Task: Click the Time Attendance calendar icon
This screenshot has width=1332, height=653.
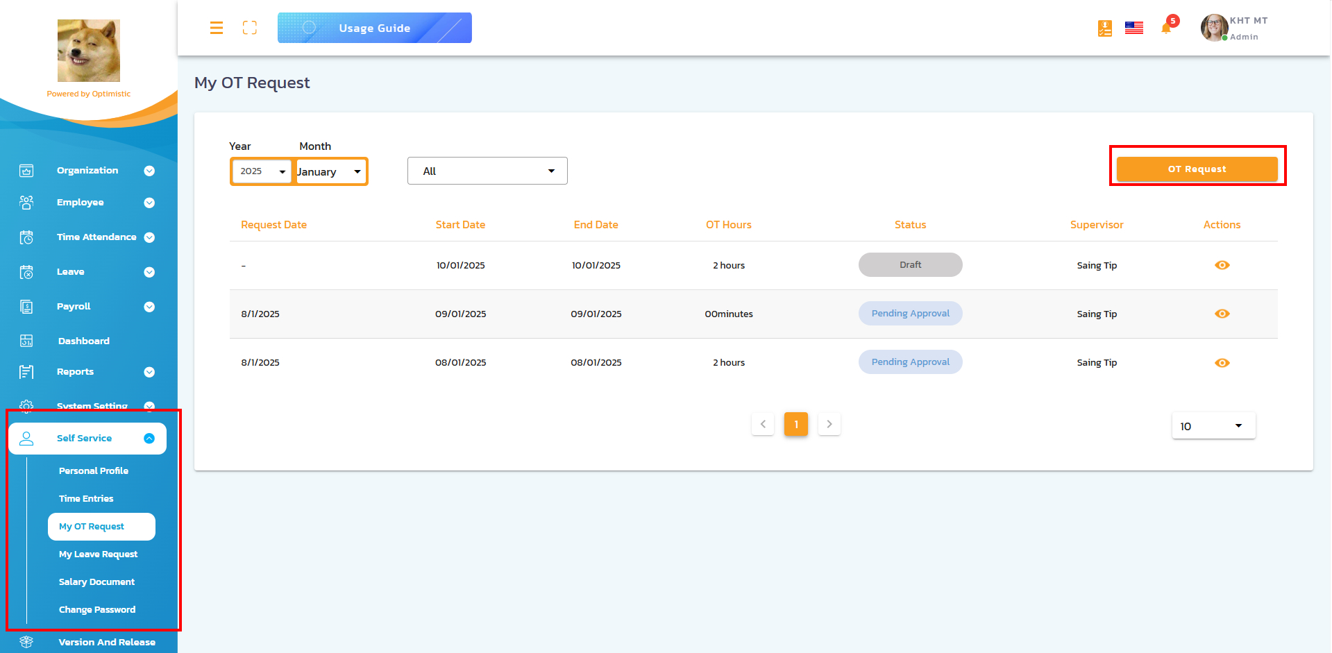Action: tap(26, 237)
